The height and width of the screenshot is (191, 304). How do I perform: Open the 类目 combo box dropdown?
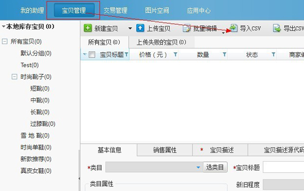point(198,167)
